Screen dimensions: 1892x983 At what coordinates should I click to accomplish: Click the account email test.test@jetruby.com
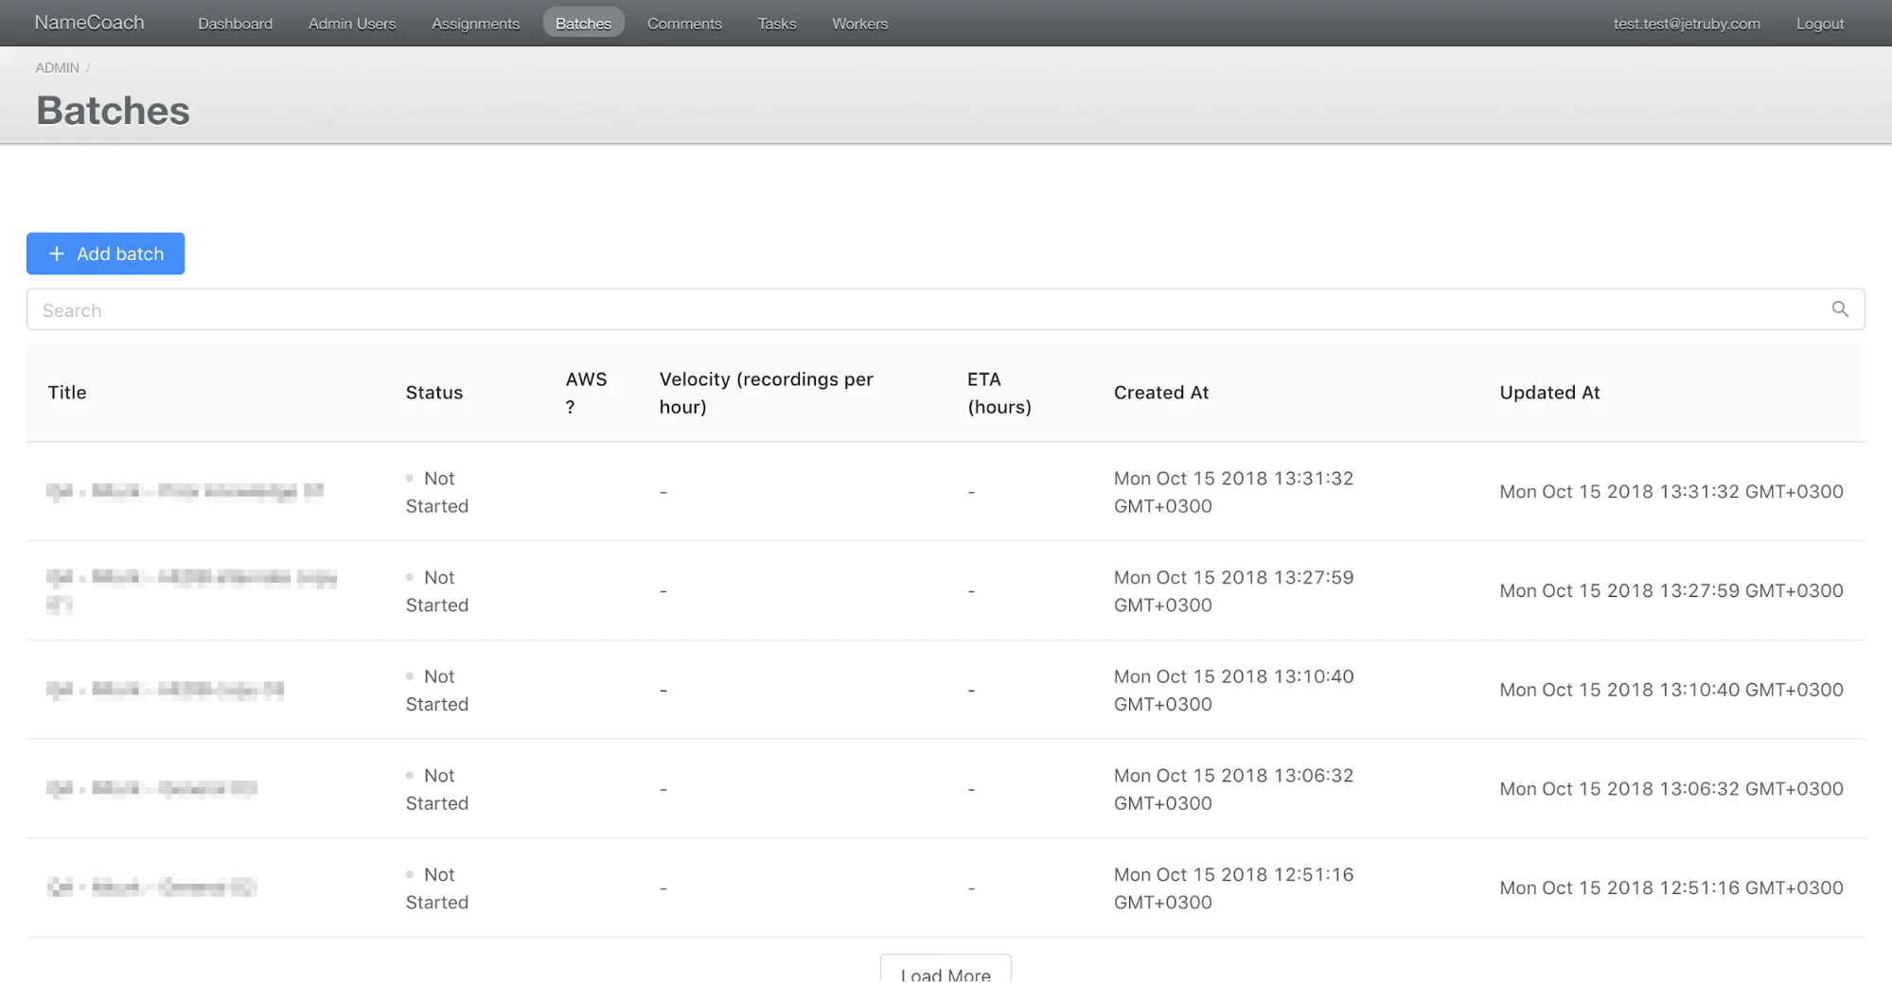pos(1686,24)
